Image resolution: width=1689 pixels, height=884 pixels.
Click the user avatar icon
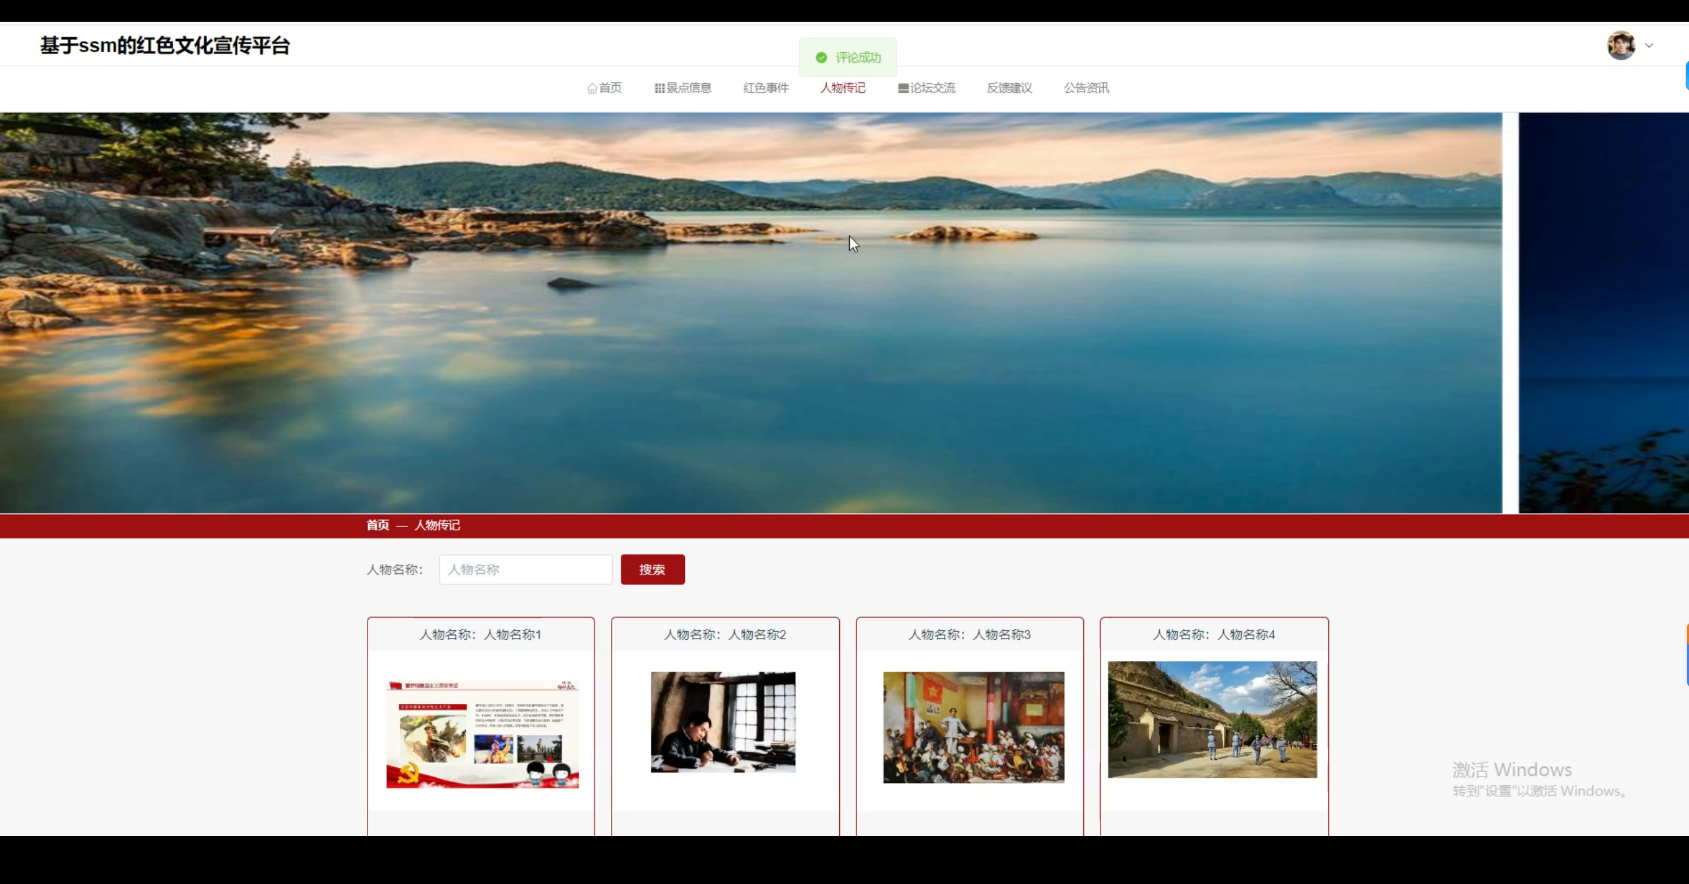coord(1620,46)
